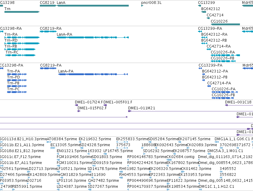Click the CK02684.contig feature glyph
The width and height of the screenshot is (253, 191).
tap(169, 160)
